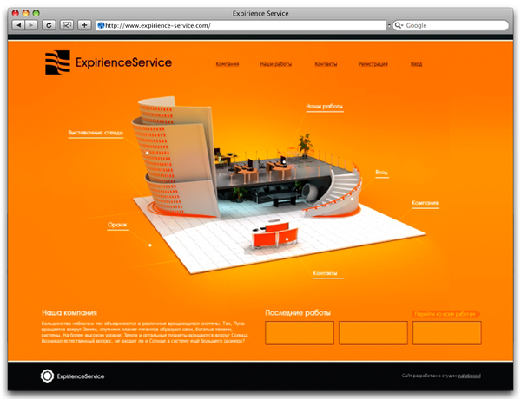Click the globe site icon in address bar
This screenshot has height=399, width=521.
click(101, 25)
